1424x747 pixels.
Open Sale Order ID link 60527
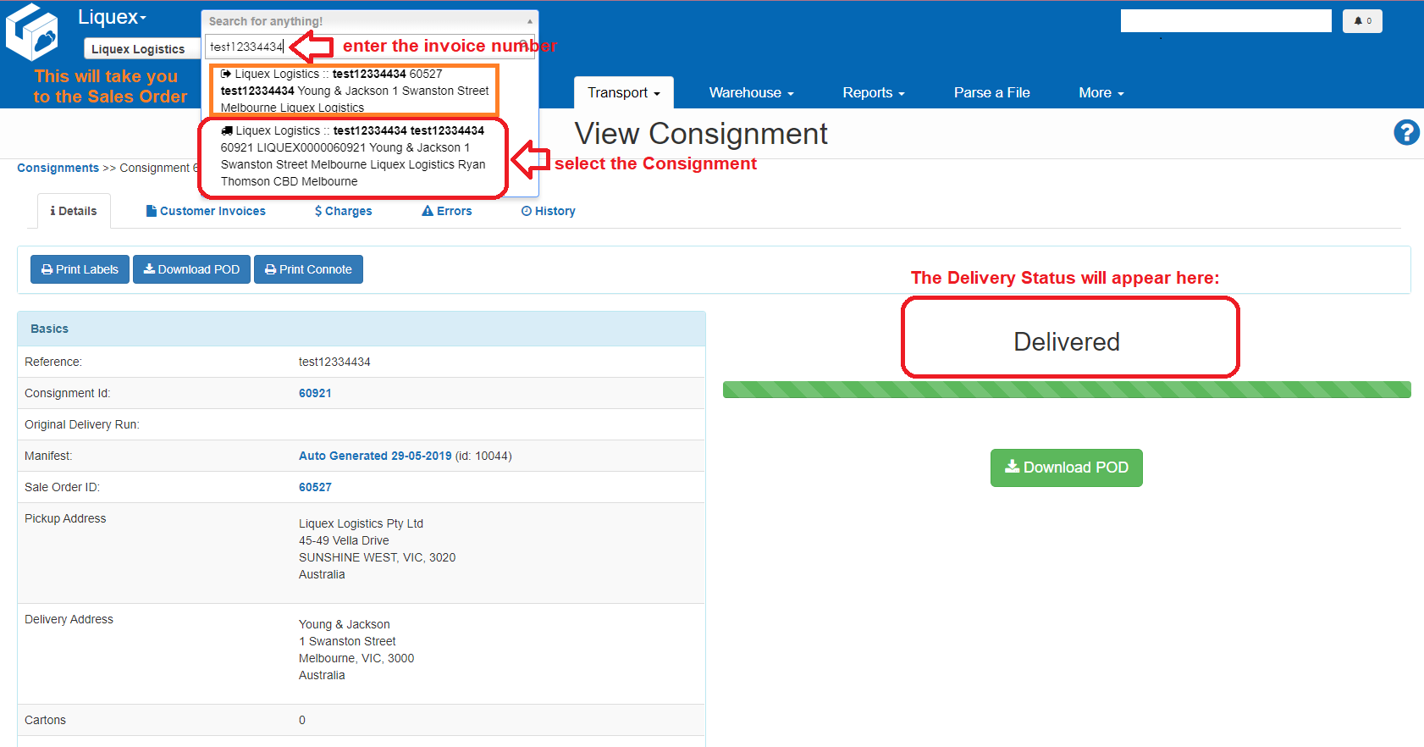(x=315, y=487)
